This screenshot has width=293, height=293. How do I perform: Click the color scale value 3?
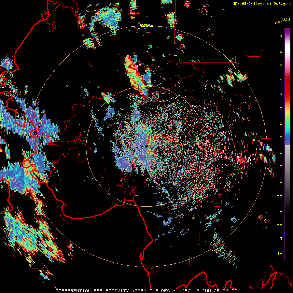281,94
